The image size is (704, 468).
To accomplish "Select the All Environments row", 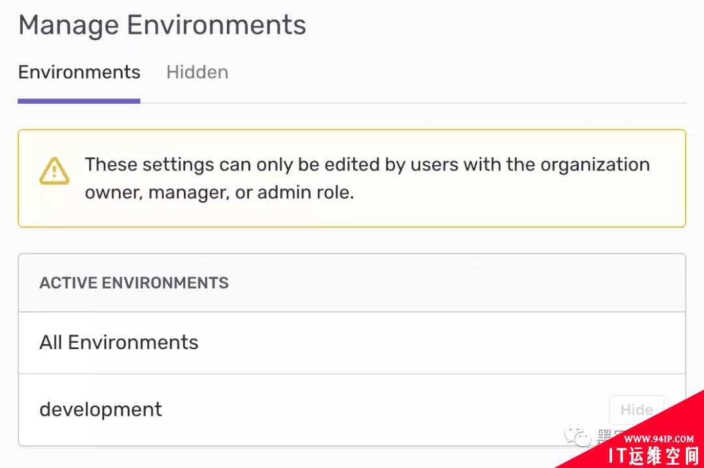I will click(352, 343).
